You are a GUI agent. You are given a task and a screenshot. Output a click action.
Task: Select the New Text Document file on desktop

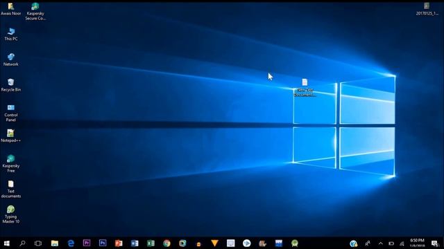[x=305, y=88]
